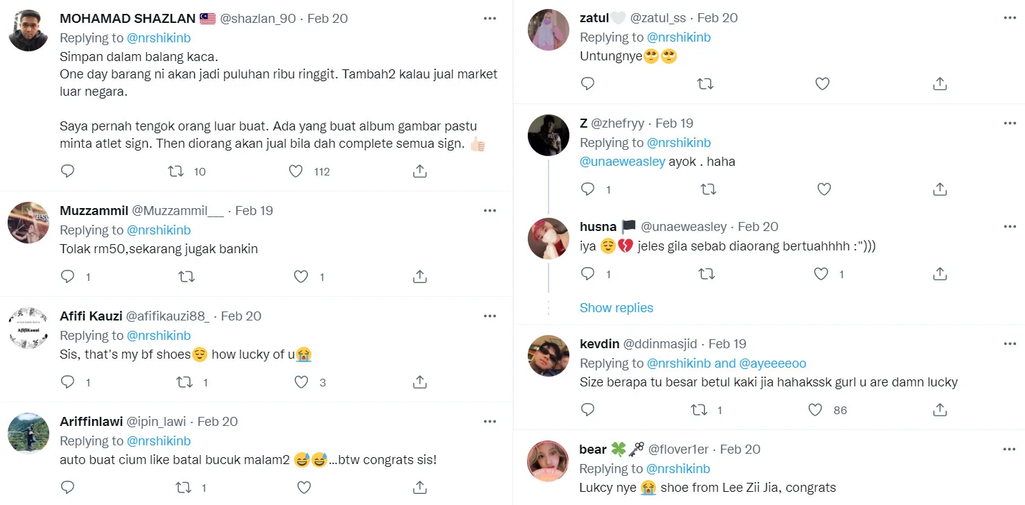Expand hidden replies with Show replies
Viewport: 1025px width, 505px height.
(616, 308)
